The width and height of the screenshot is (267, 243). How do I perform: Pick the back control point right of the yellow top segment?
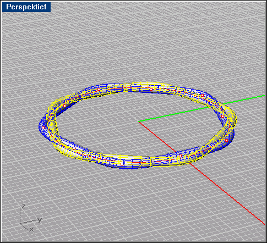202,95
